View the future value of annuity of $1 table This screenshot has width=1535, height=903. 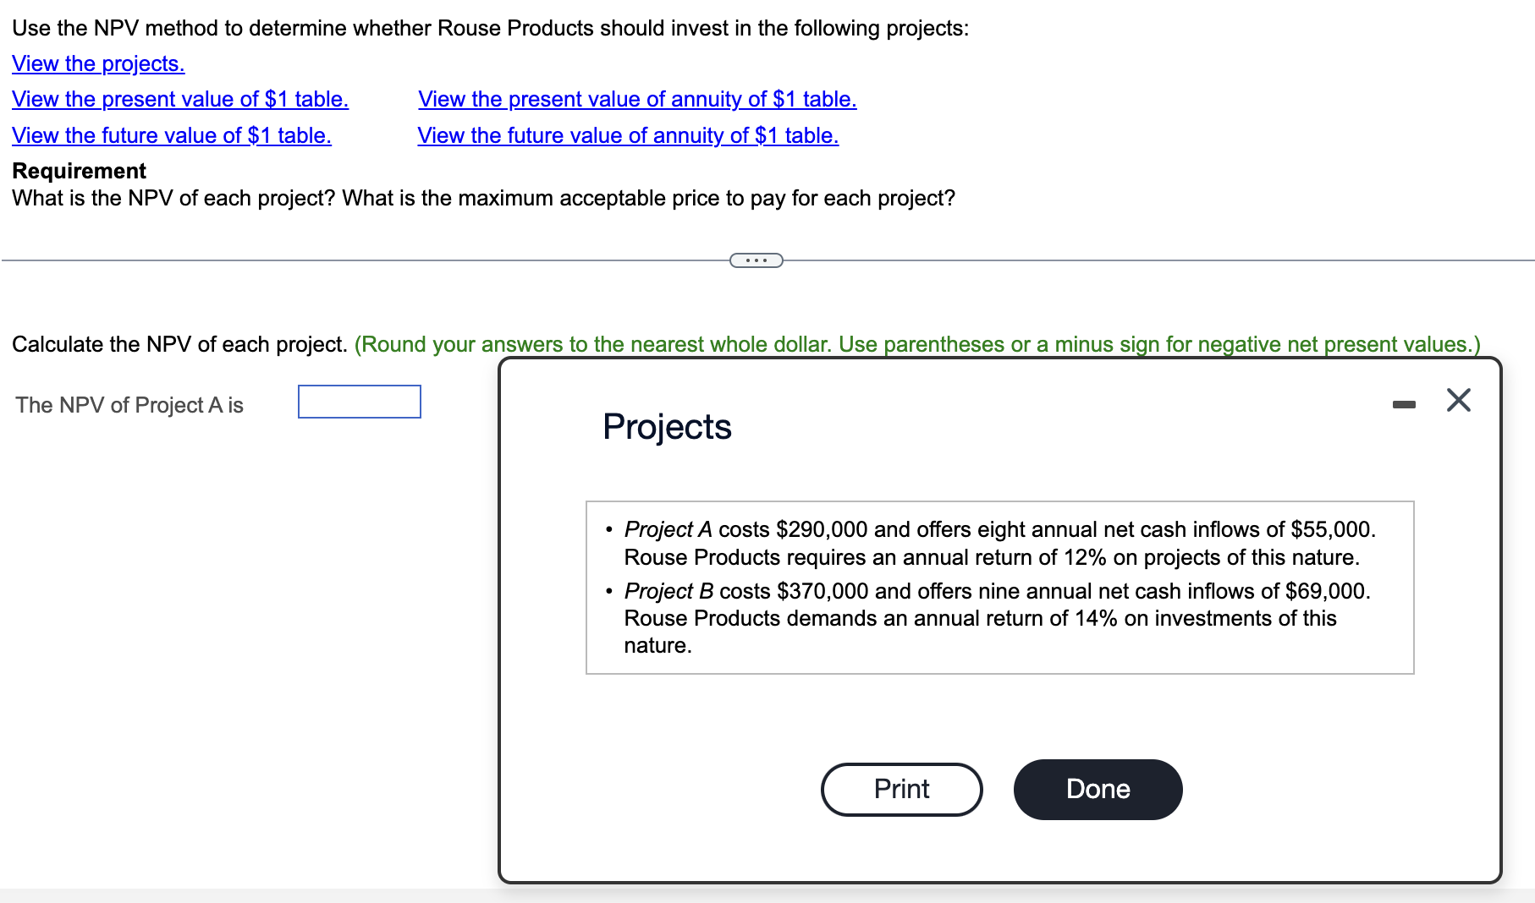pos(627,134)
